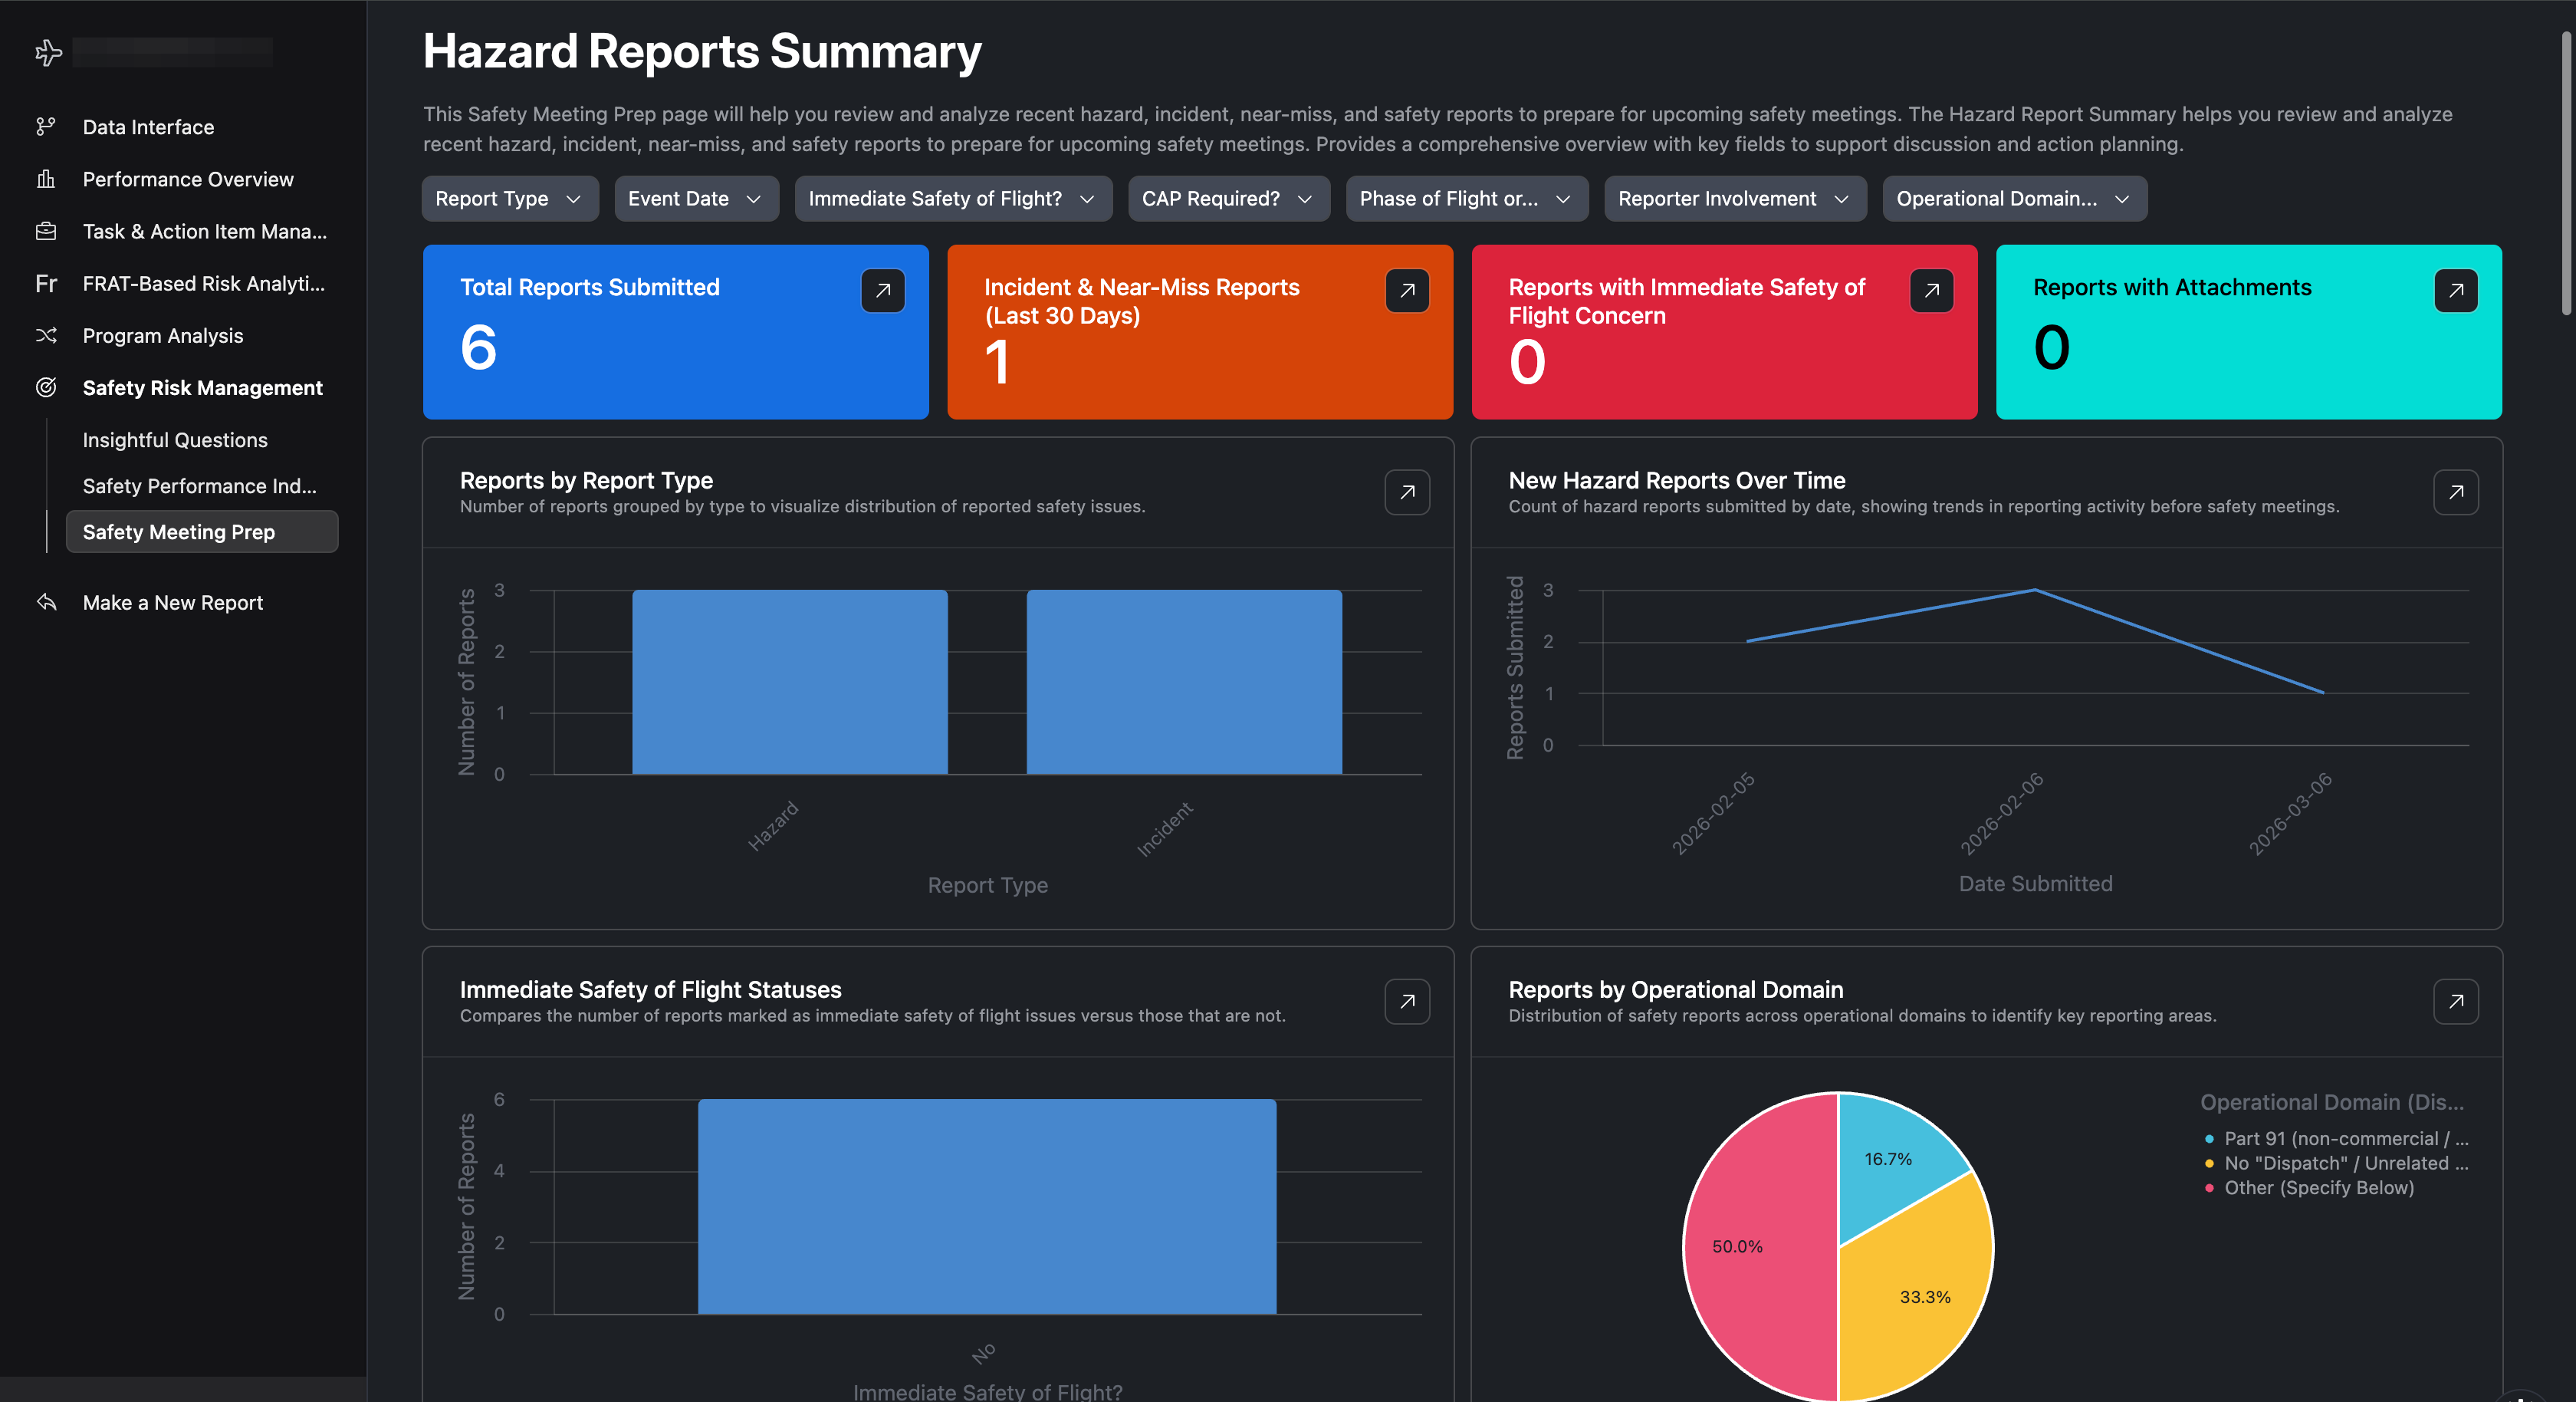
Task: Select the Make a New Report arrow icon
Action: 47,601
